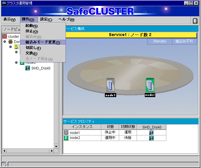Click the Standby button
This screenshot has width=201, height=168.
(160, 42)
